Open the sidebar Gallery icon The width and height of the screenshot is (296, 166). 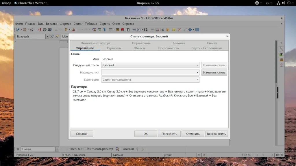pos(281,59)
